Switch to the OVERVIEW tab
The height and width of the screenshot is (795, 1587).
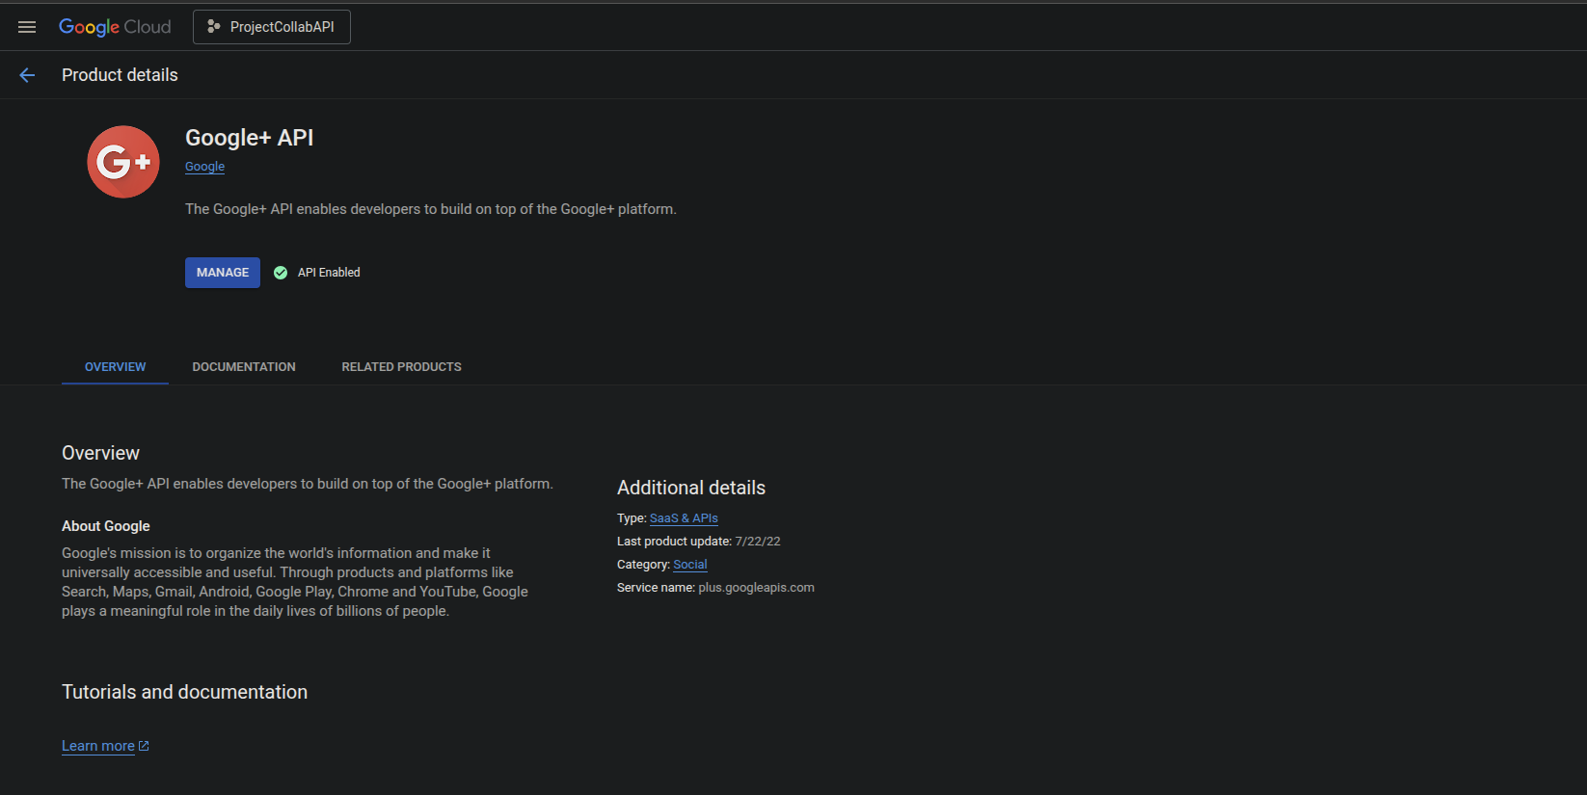pos(115,367)
